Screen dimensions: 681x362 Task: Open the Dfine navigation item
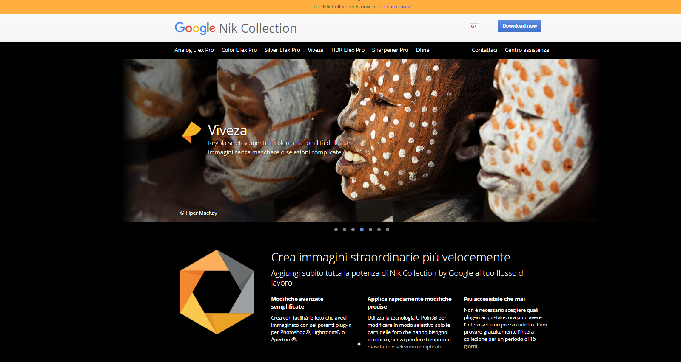click(x=422, y=50)
